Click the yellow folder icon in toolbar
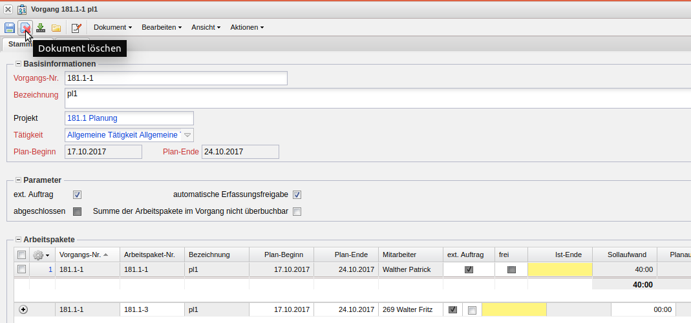This screenshot has width=691, height=323. 56,28
